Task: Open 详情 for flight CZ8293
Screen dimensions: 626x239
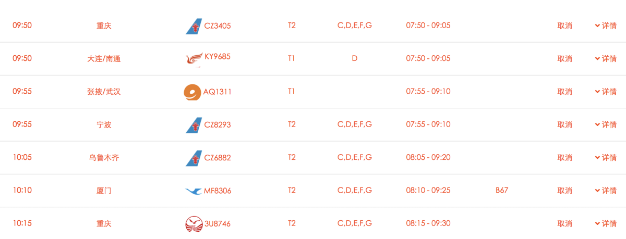Action: (x=605, y=125)
